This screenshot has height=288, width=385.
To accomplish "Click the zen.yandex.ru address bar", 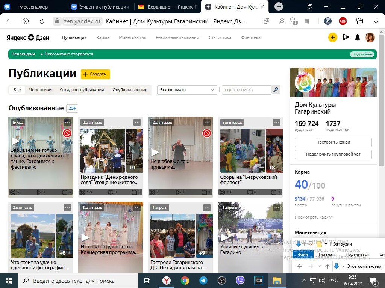I will pyautogui.click(x=82, y=21).
